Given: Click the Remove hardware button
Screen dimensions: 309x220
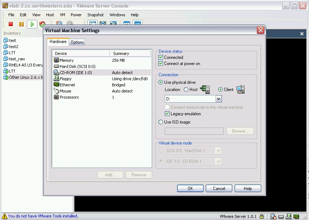Looking at the screenshot, I should coord(139,174).
